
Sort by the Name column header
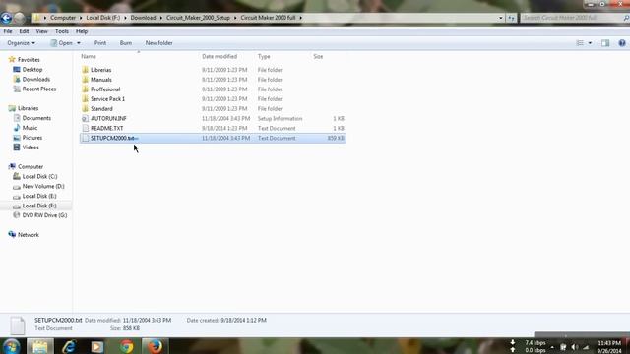[x=89, y=57]
